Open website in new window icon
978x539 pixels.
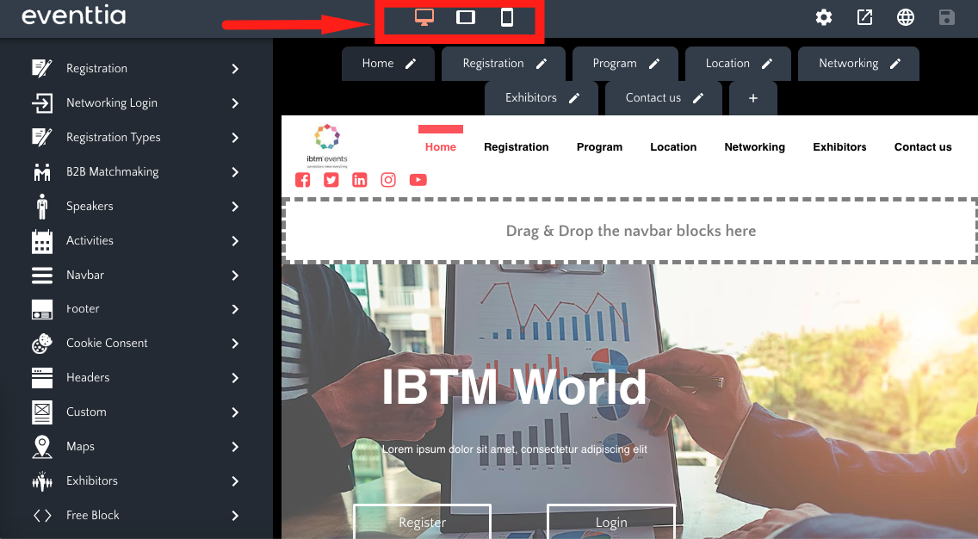point(864,18)
